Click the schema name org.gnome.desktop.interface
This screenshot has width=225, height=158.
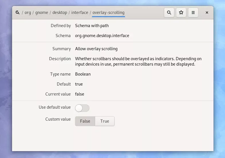coord(102,36)
